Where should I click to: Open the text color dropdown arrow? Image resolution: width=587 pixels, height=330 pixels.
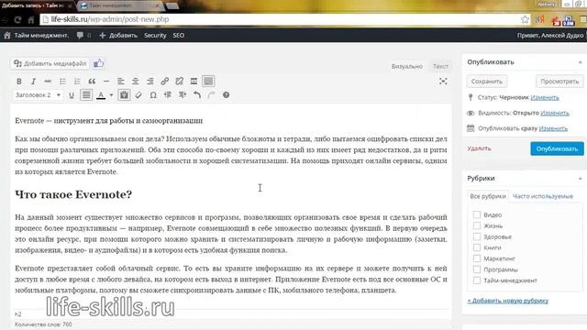tap(111, 95)
